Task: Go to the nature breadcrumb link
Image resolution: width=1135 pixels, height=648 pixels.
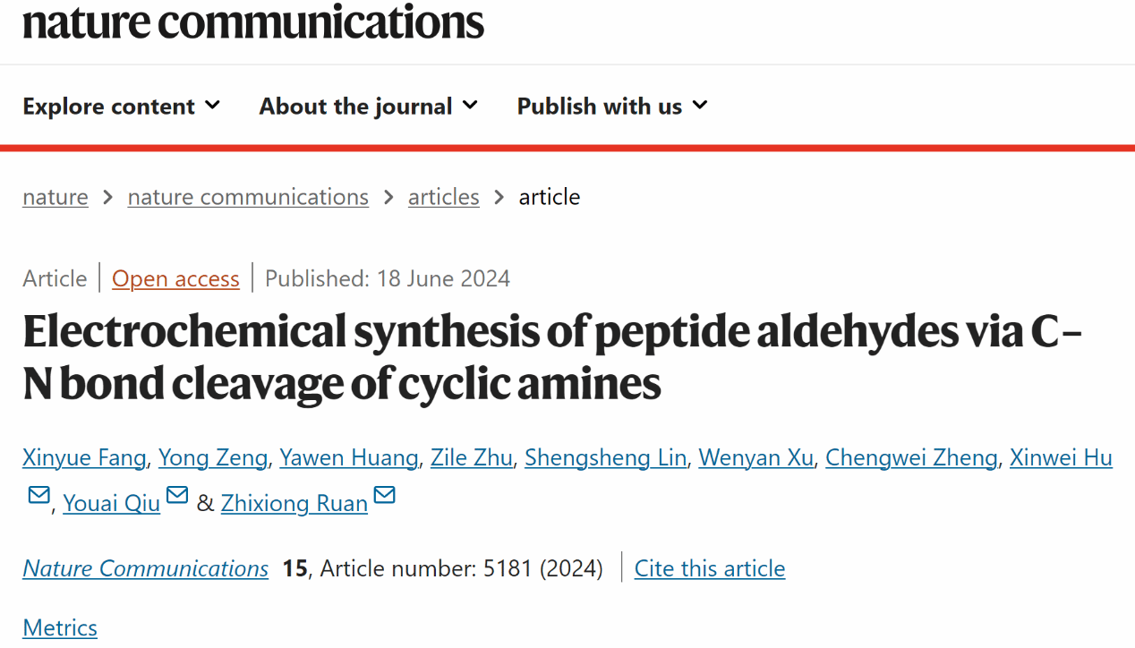Action: point(55,197)
